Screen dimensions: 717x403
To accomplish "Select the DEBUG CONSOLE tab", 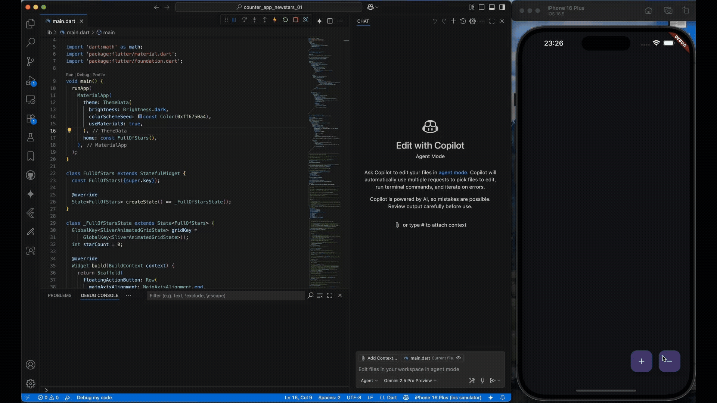I will [99, 296].
